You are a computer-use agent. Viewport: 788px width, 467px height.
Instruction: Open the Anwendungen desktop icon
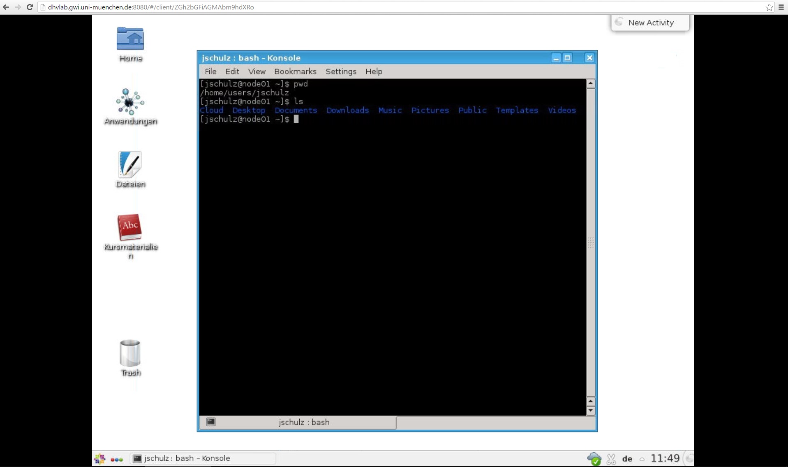130,102
